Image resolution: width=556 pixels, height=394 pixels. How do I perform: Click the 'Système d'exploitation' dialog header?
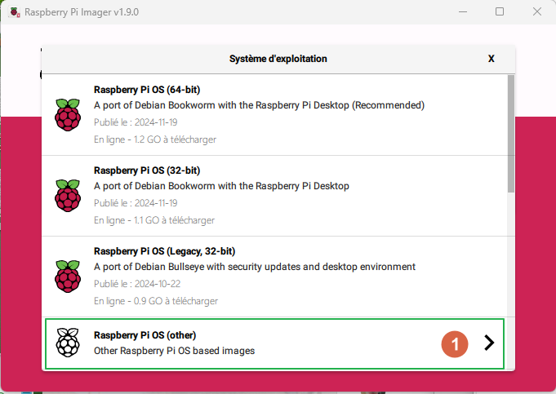[278, 59]
